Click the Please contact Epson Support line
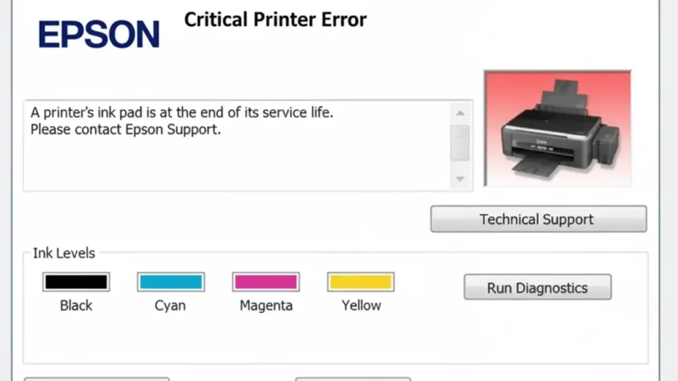678x381 pixels. pyautogui.click(x=125, y=130)
